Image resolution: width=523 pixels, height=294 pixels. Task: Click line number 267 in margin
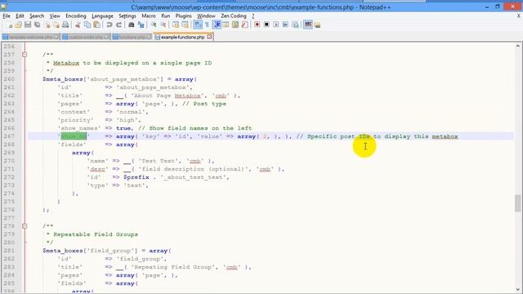click(9, 136)
